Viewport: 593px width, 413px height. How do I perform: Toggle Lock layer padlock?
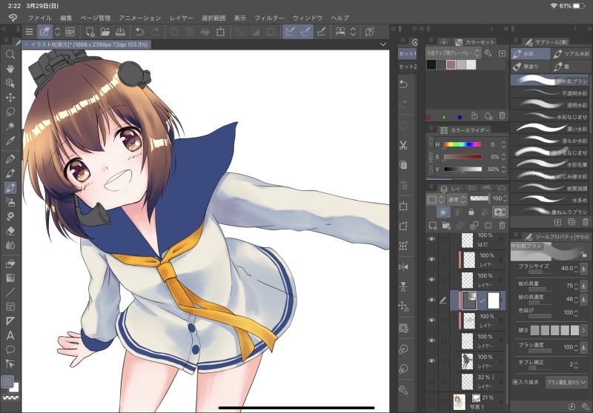[471, 212]
